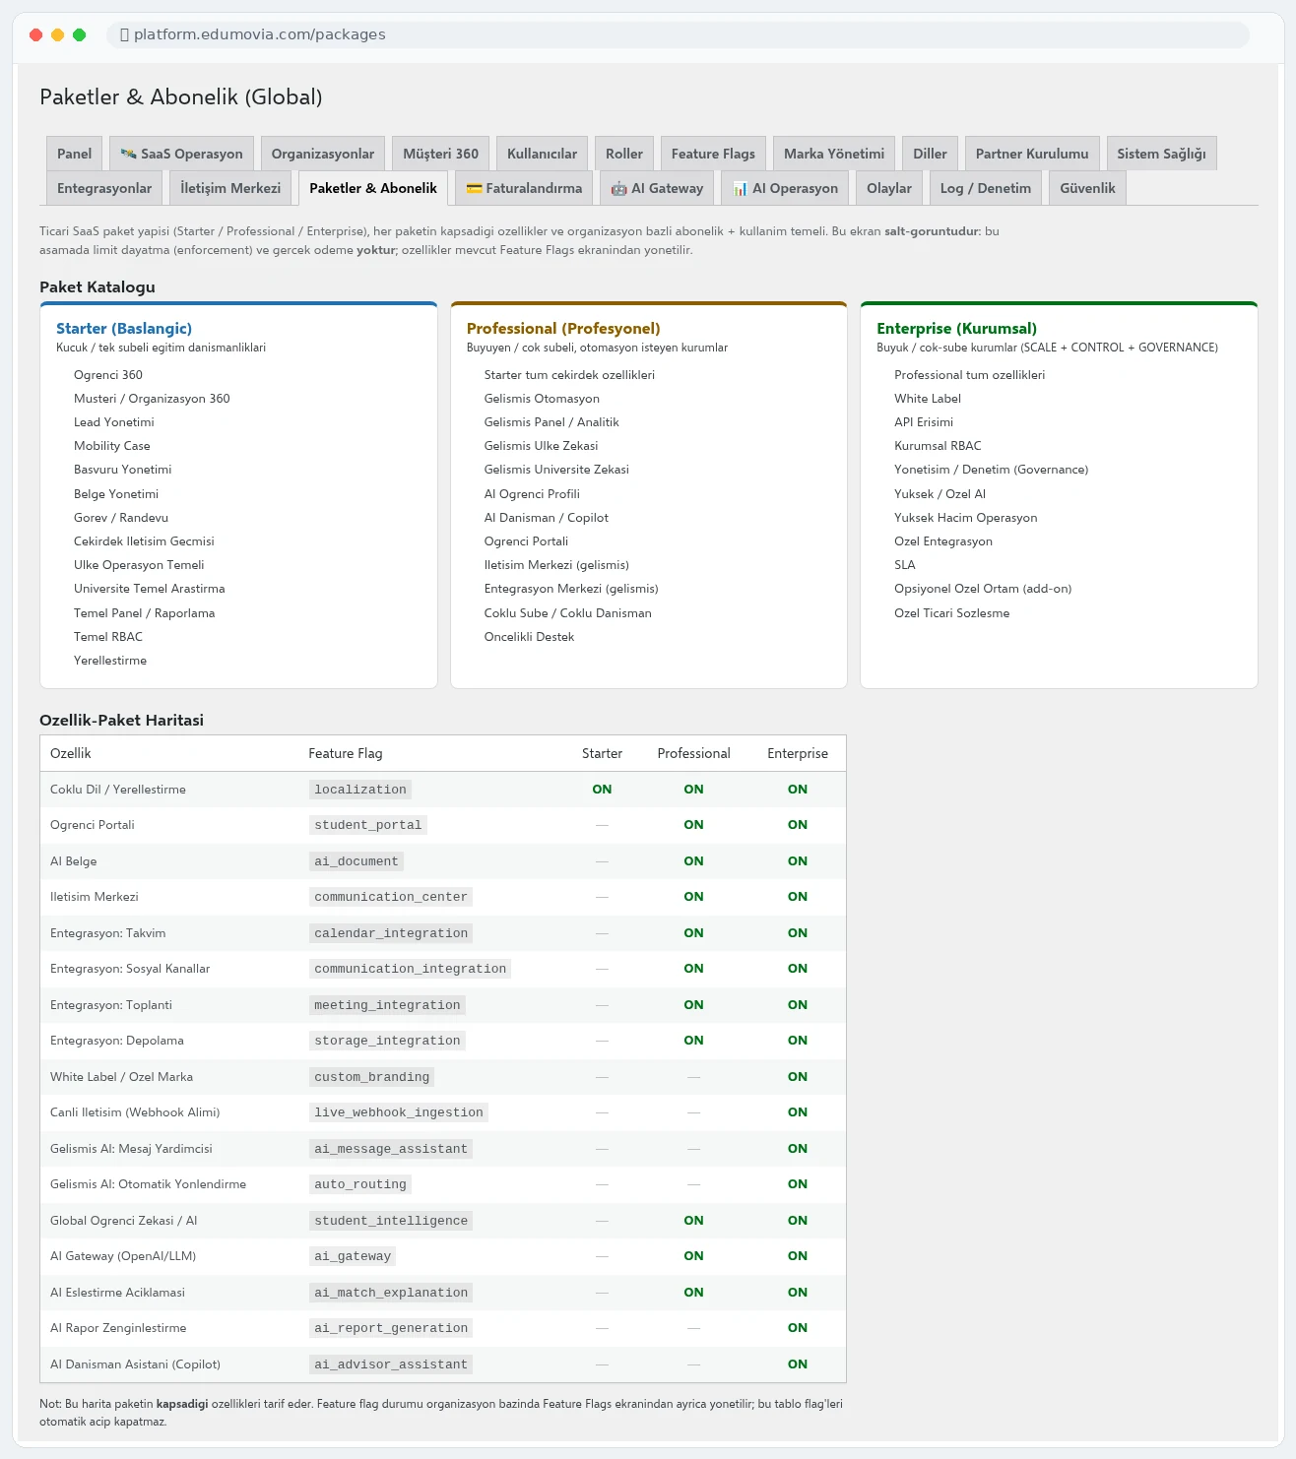
Task: Click 'AI Danisman / Copilot' in Professional list
Action: pyautogui.click(x=547, y=518)
